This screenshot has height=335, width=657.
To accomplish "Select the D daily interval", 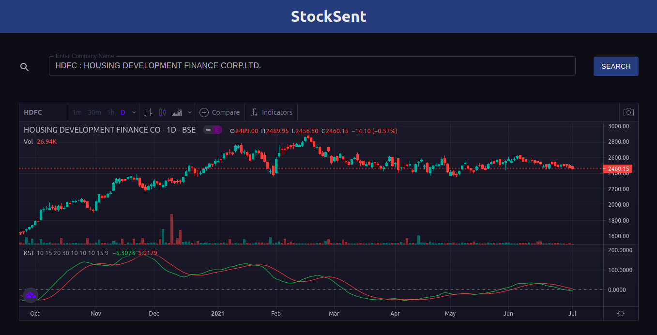I will point(122,112).
